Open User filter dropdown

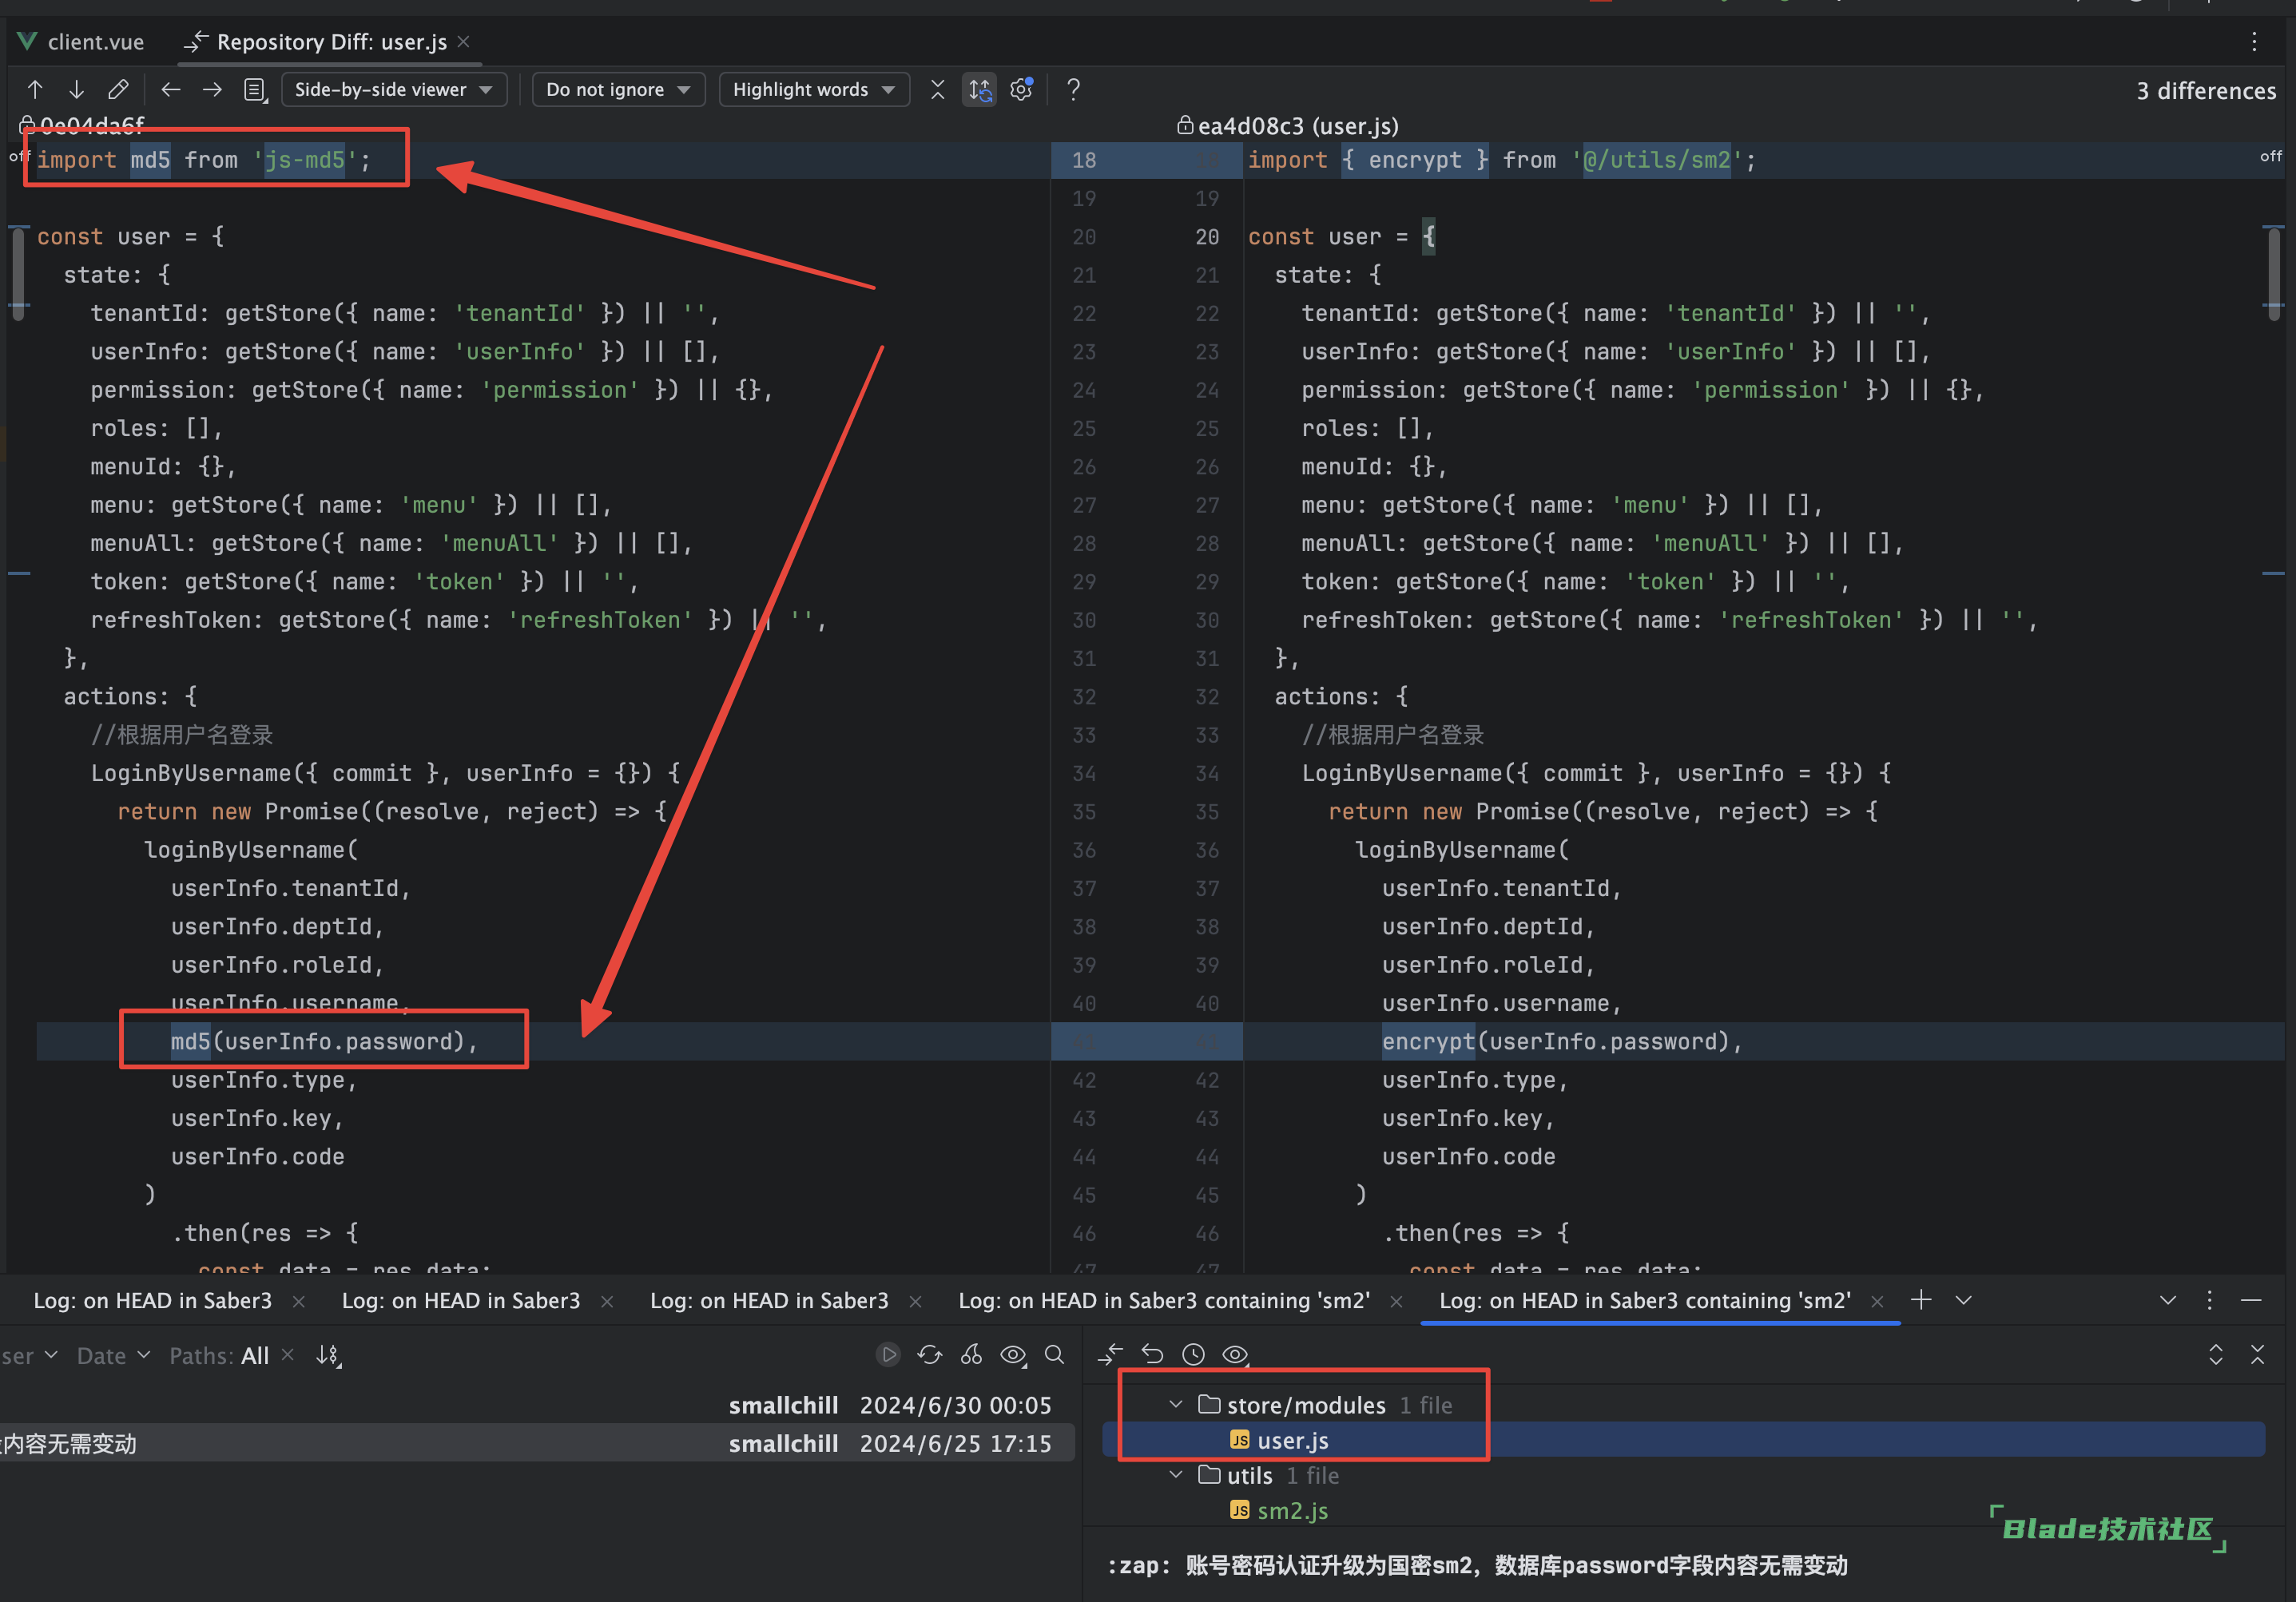click(29, 1355)
